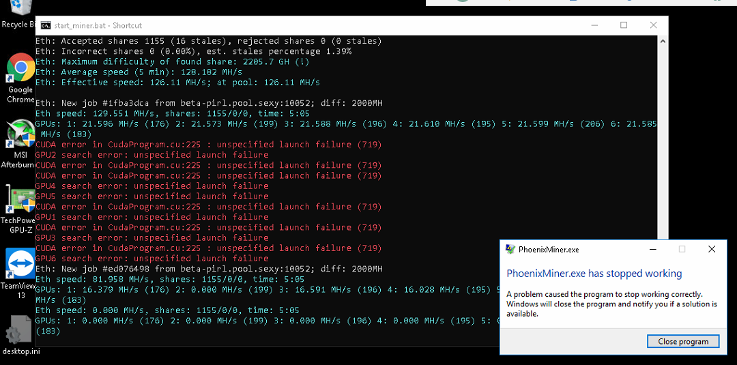
Task: Click line 'Eth: Average speed (5 min): 128.182 MH/s'
Action: click(x=139, y=72)
